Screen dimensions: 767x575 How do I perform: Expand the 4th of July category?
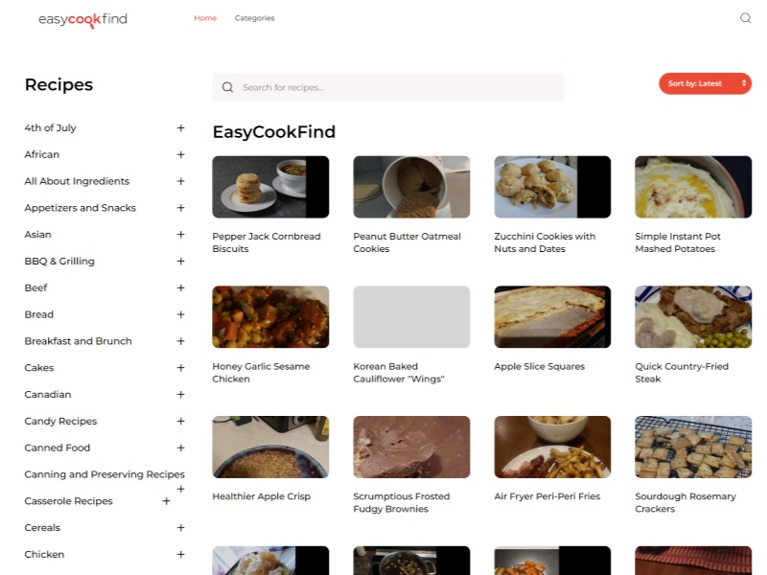[180, 127]
